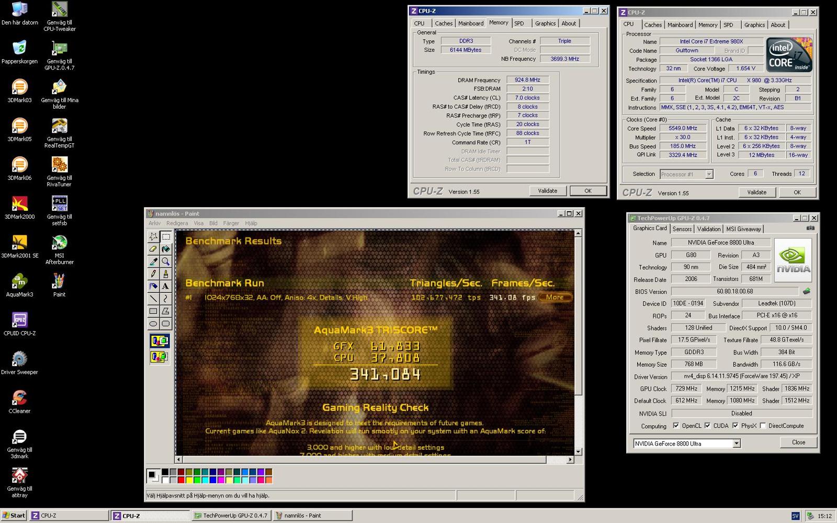Click the BIOS save icon in GPU-Z
The width and height of the screenshot is (837, 523).
(806, 291)
